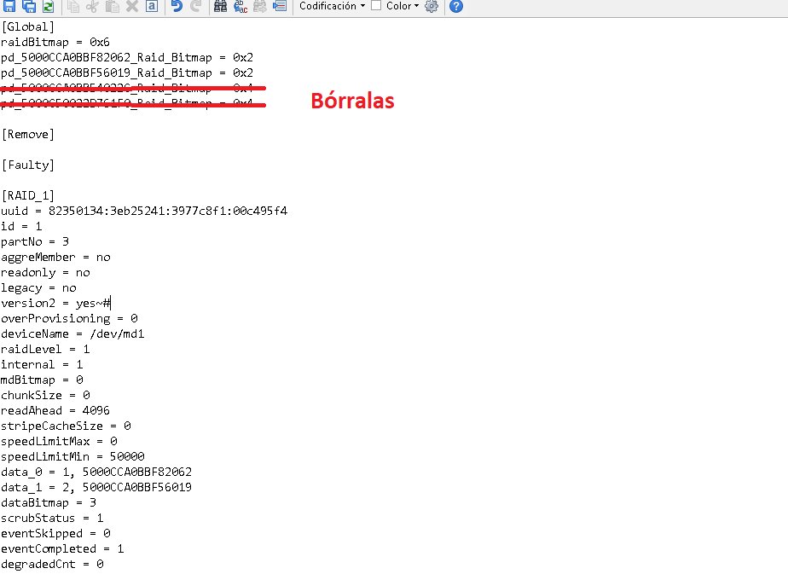Click the Select All icon

click(x=151, y=6)
